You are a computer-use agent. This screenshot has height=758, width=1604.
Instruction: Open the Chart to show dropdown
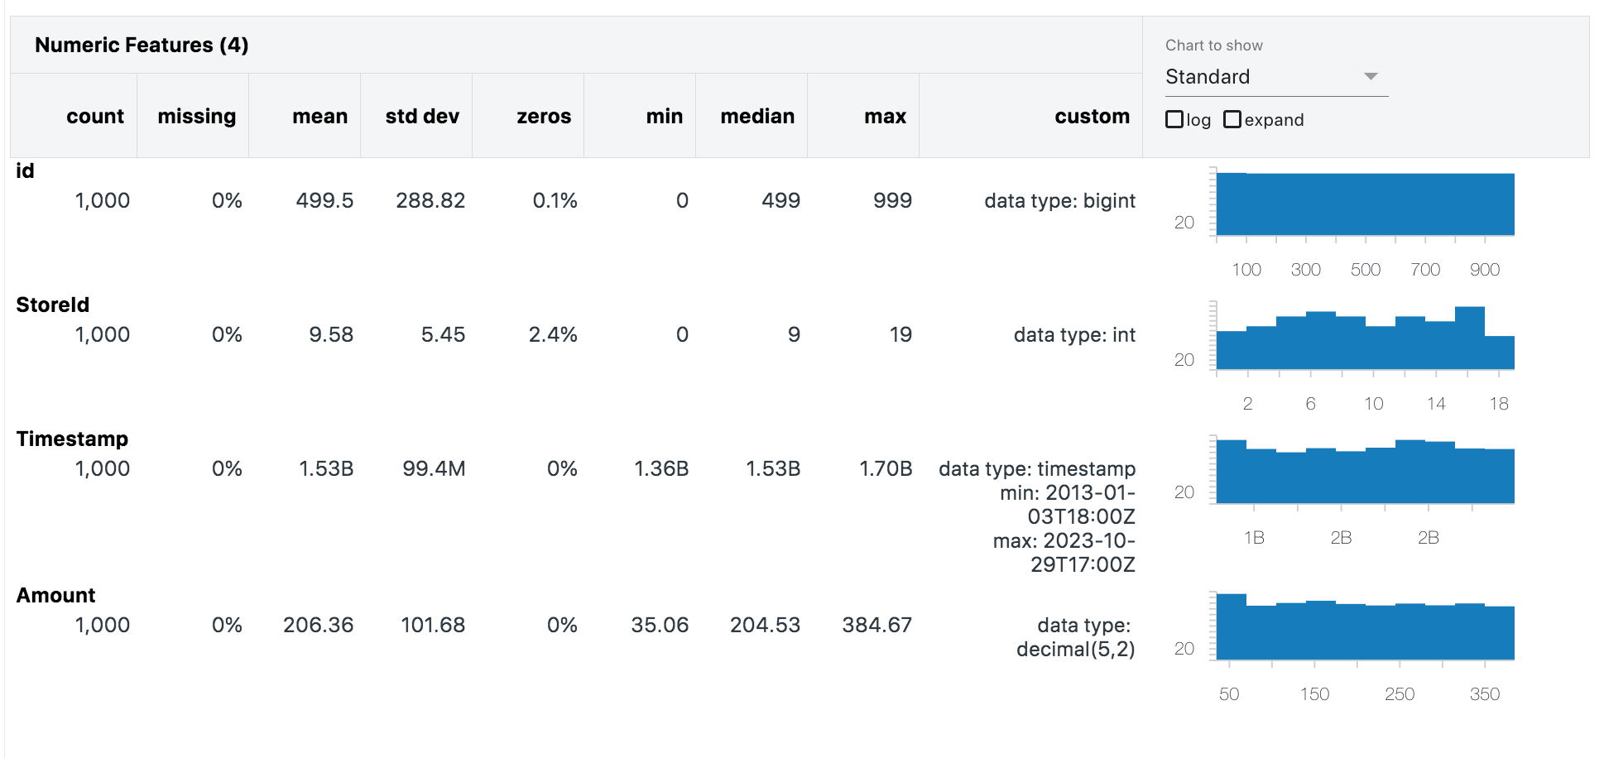[x=1276, y=77]
